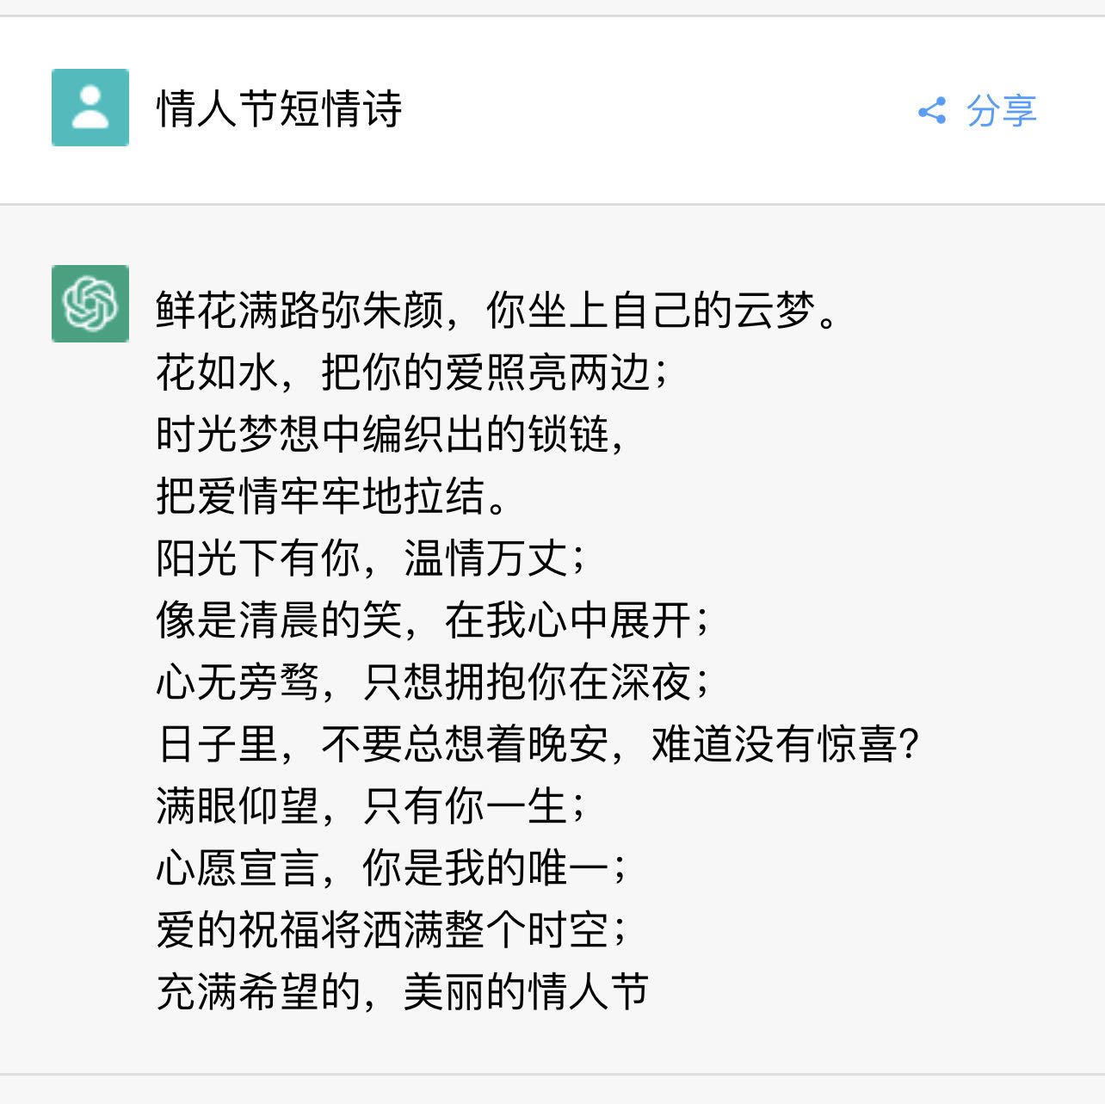The width and height of the screenshot is (1105, 1104).
Task: Click the green ChatGPT logo icon
Action: pos(90,304)
